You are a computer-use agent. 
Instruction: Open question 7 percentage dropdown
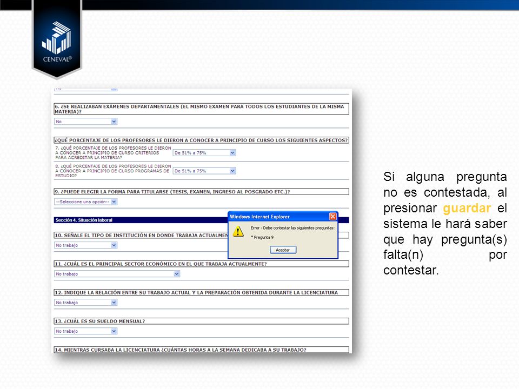[204, 153]
